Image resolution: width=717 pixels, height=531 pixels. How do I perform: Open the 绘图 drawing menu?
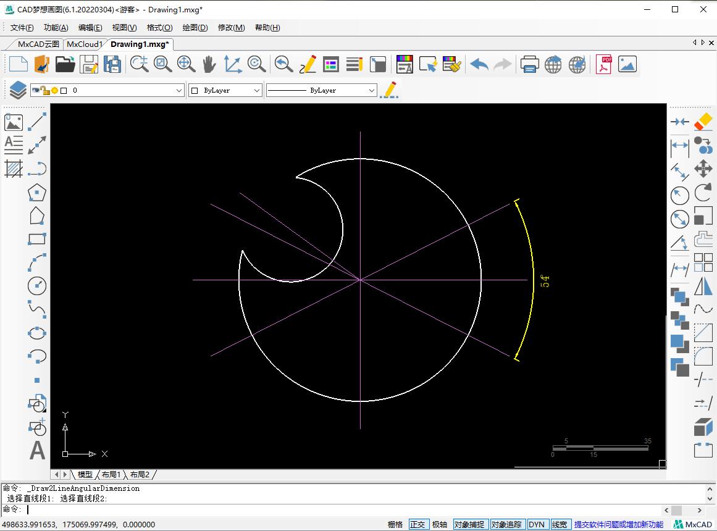(195, 27)
